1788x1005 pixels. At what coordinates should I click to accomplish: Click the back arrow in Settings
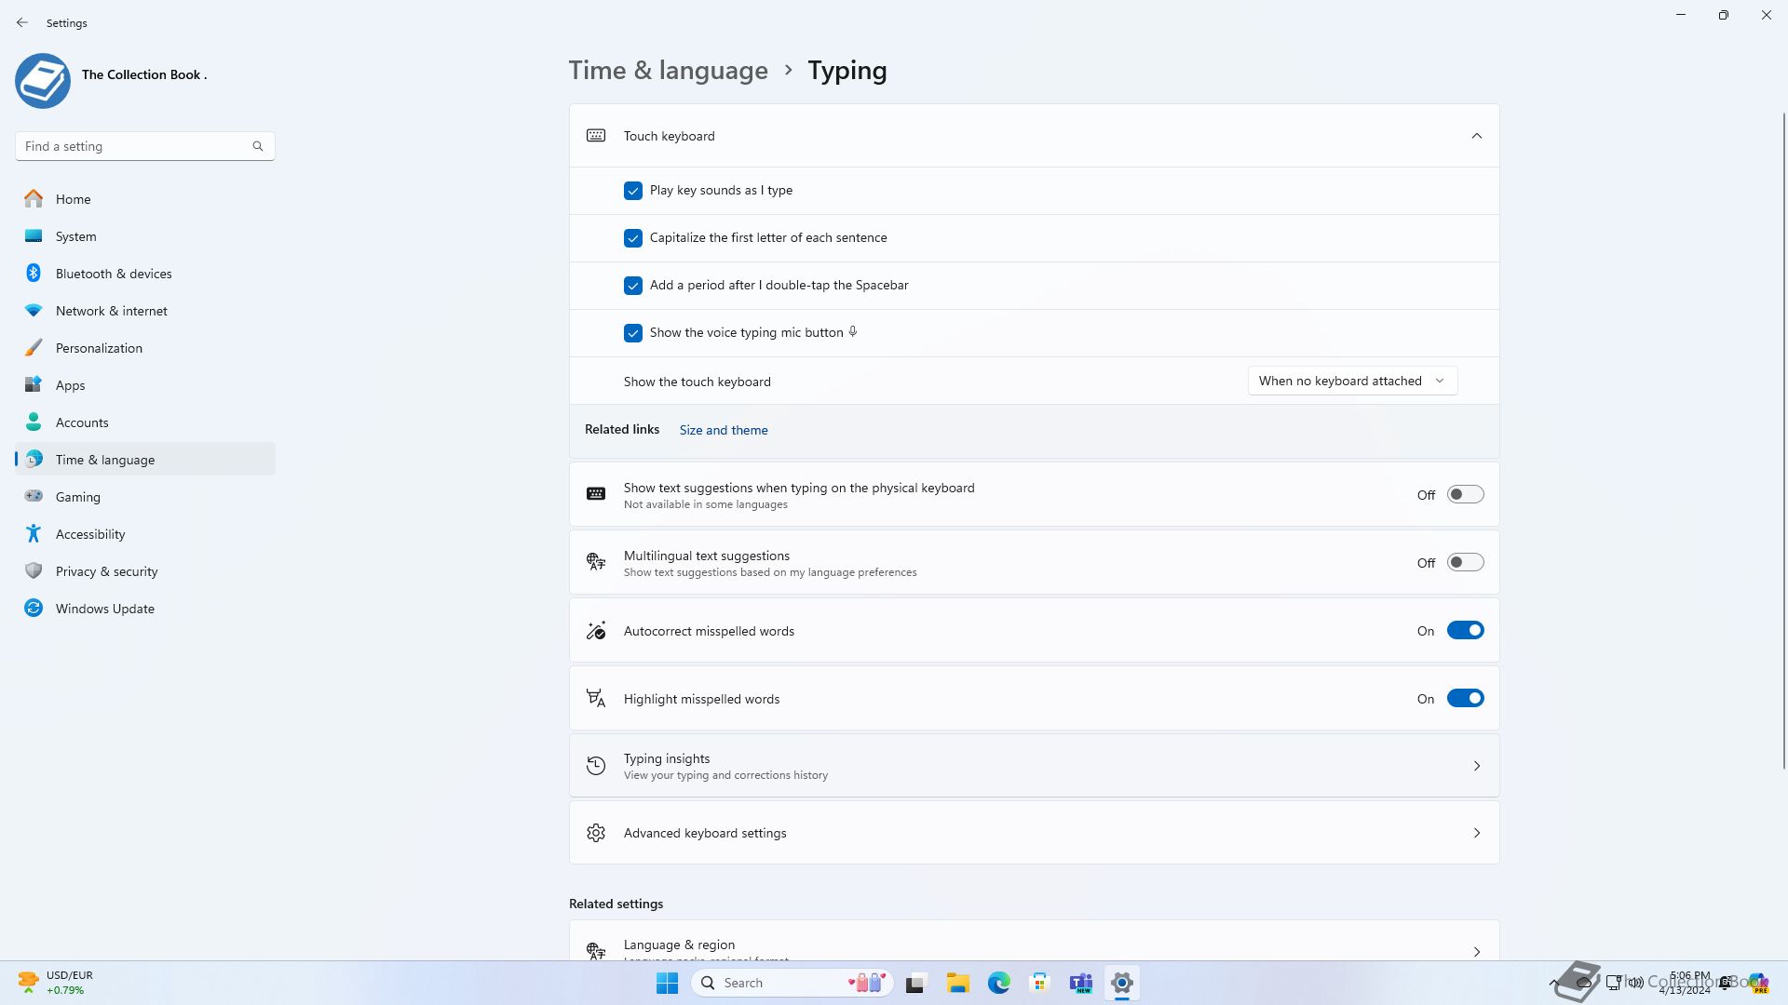click(22, 22)
